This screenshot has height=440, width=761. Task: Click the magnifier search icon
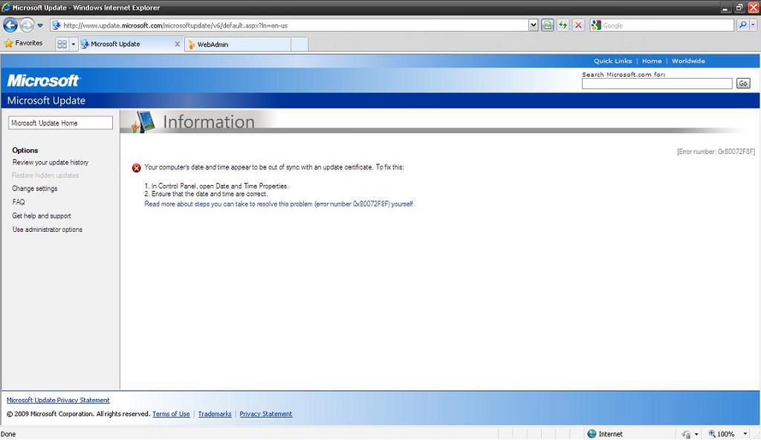pos(743,25)
